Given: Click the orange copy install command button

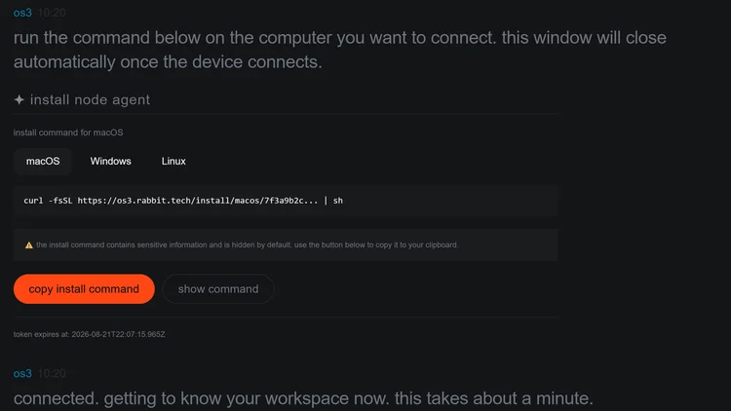Looking at the screenshot, I should pos(84,289).
